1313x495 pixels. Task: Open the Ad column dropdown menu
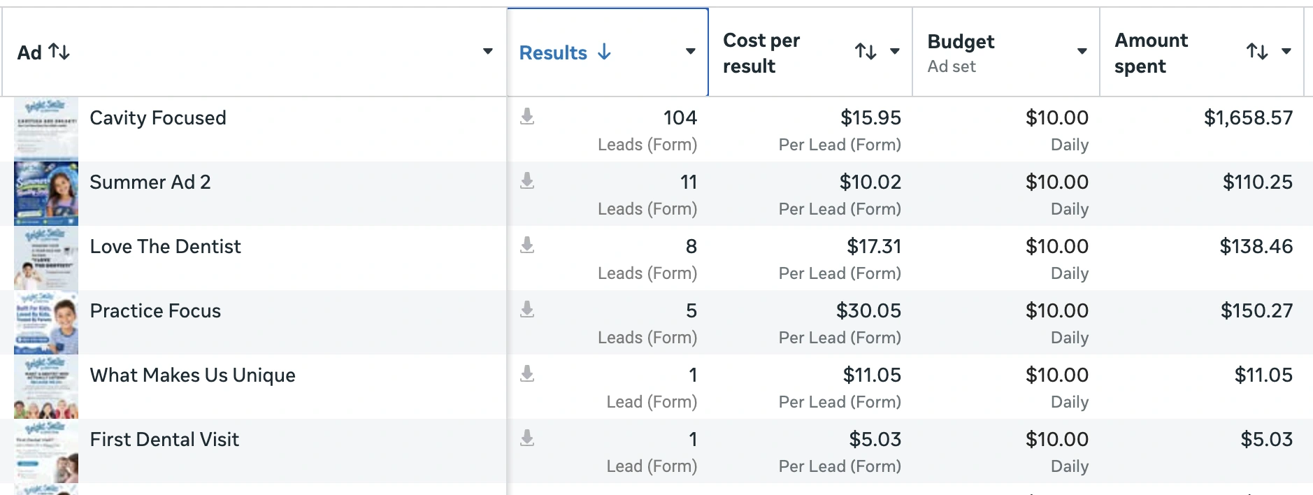point(488,51)
